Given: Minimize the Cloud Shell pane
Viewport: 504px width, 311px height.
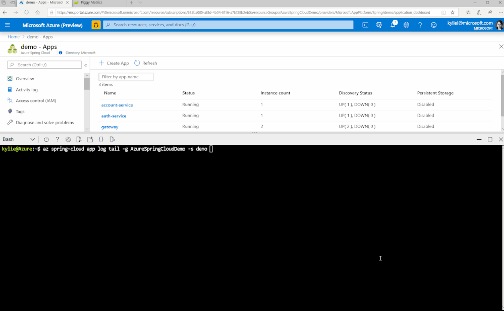Looking at the screenshot, I should [479, 139].
